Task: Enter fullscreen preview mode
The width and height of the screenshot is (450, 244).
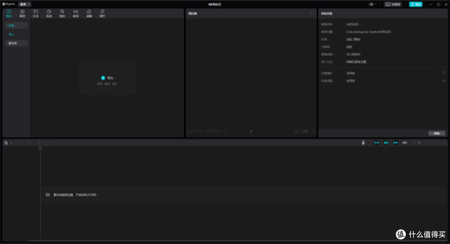Action: (313, 131)
